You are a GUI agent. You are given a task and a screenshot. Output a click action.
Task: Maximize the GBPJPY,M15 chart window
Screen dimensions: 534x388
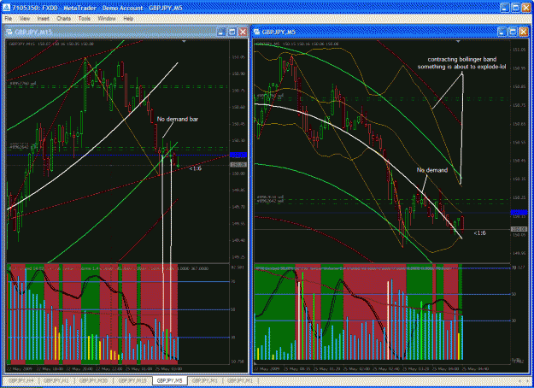(x=232, y=32)
